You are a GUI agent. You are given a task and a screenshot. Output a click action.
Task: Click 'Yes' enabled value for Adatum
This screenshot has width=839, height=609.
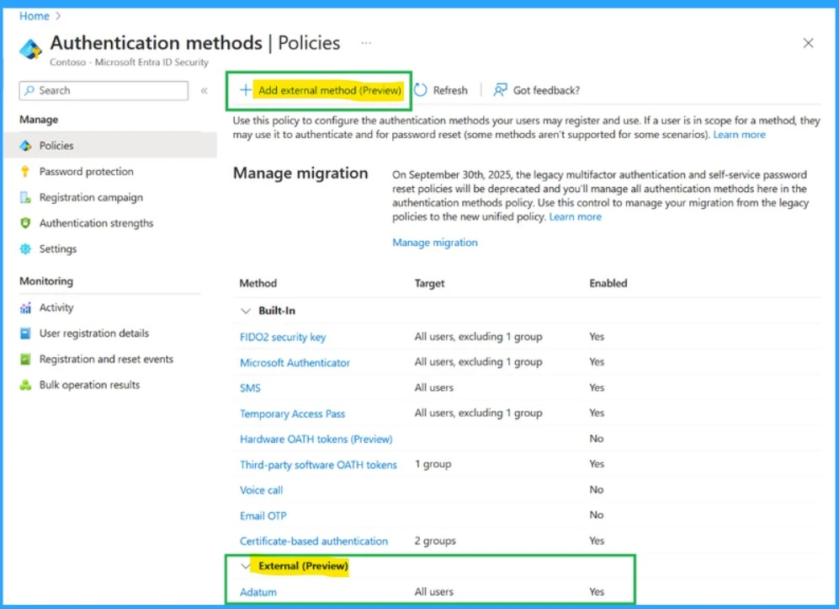597,592
